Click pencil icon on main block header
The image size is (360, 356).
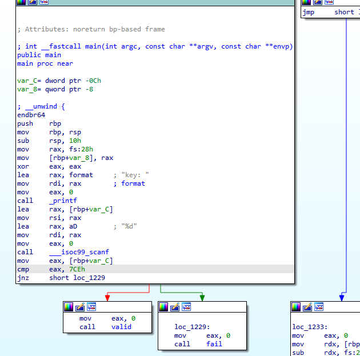33,2
